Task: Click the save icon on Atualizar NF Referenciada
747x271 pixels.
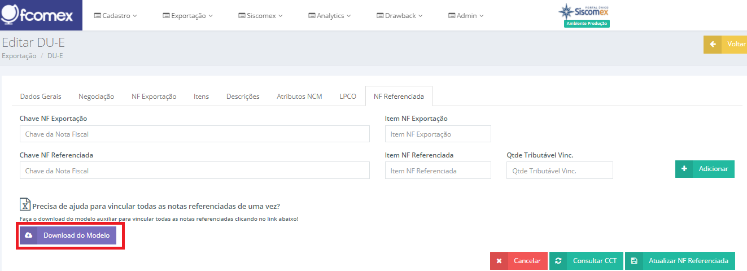Action: (x=634, y=261)
